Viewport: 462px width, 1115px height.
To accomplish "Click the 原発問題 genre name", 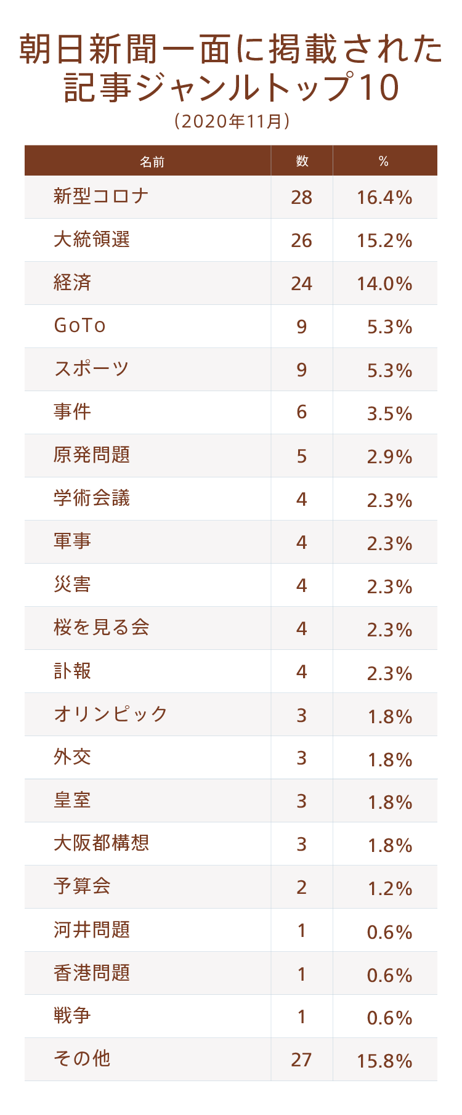I will pos(92,455).
